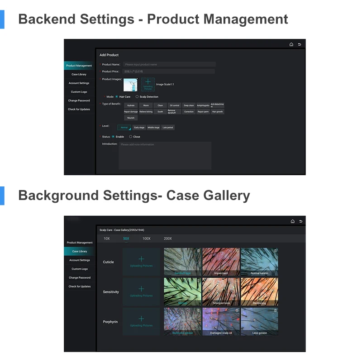
Task: Pick the Hair growth benefit tag
Action: pyautogui.click(x=217, y=111)
